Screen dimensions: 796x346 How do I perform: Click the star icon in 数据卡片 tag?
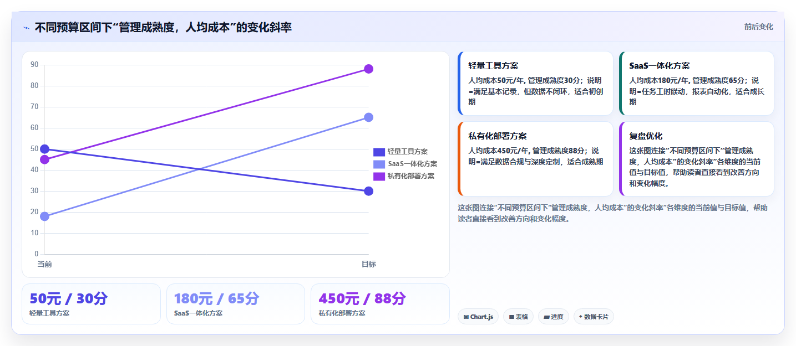(581, 317)
